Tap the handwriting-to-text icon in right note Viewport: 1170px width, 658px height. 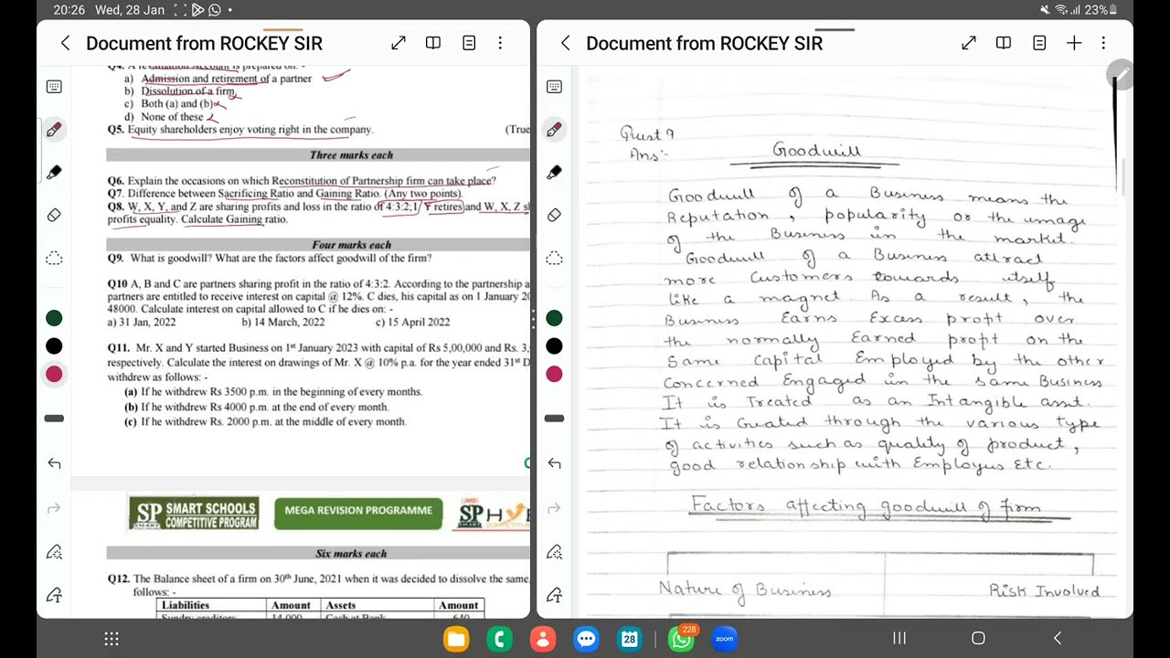point(554,595)
